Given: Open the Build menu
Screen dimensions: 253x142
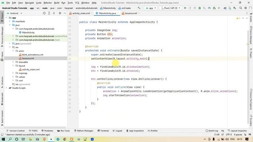Looking at the screenshot, I should click(57, 3).
